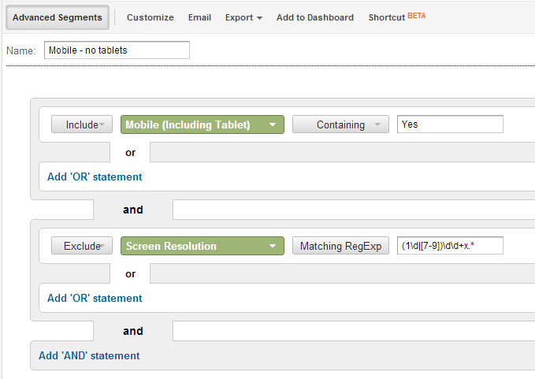The image size is (535, 379).
Task: Open the Shortcut BETA option
Action: click(x=396, y=17)
